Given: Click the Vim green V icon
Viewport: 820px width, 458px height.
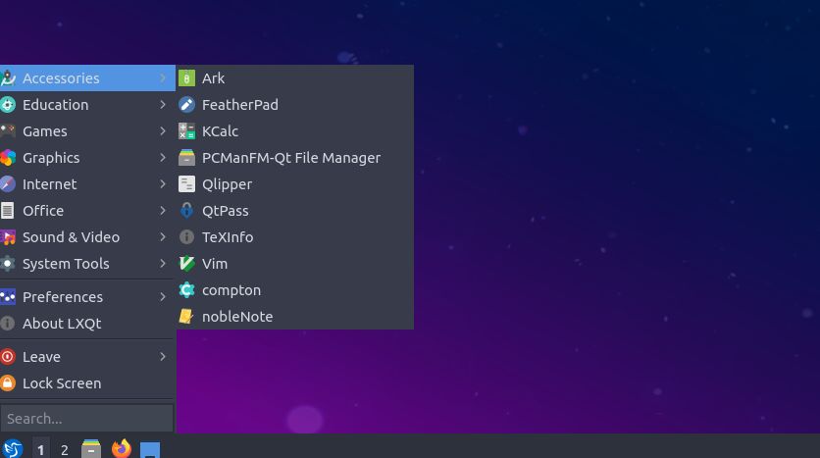Looking at the screenshot, I should click(186, 264).
